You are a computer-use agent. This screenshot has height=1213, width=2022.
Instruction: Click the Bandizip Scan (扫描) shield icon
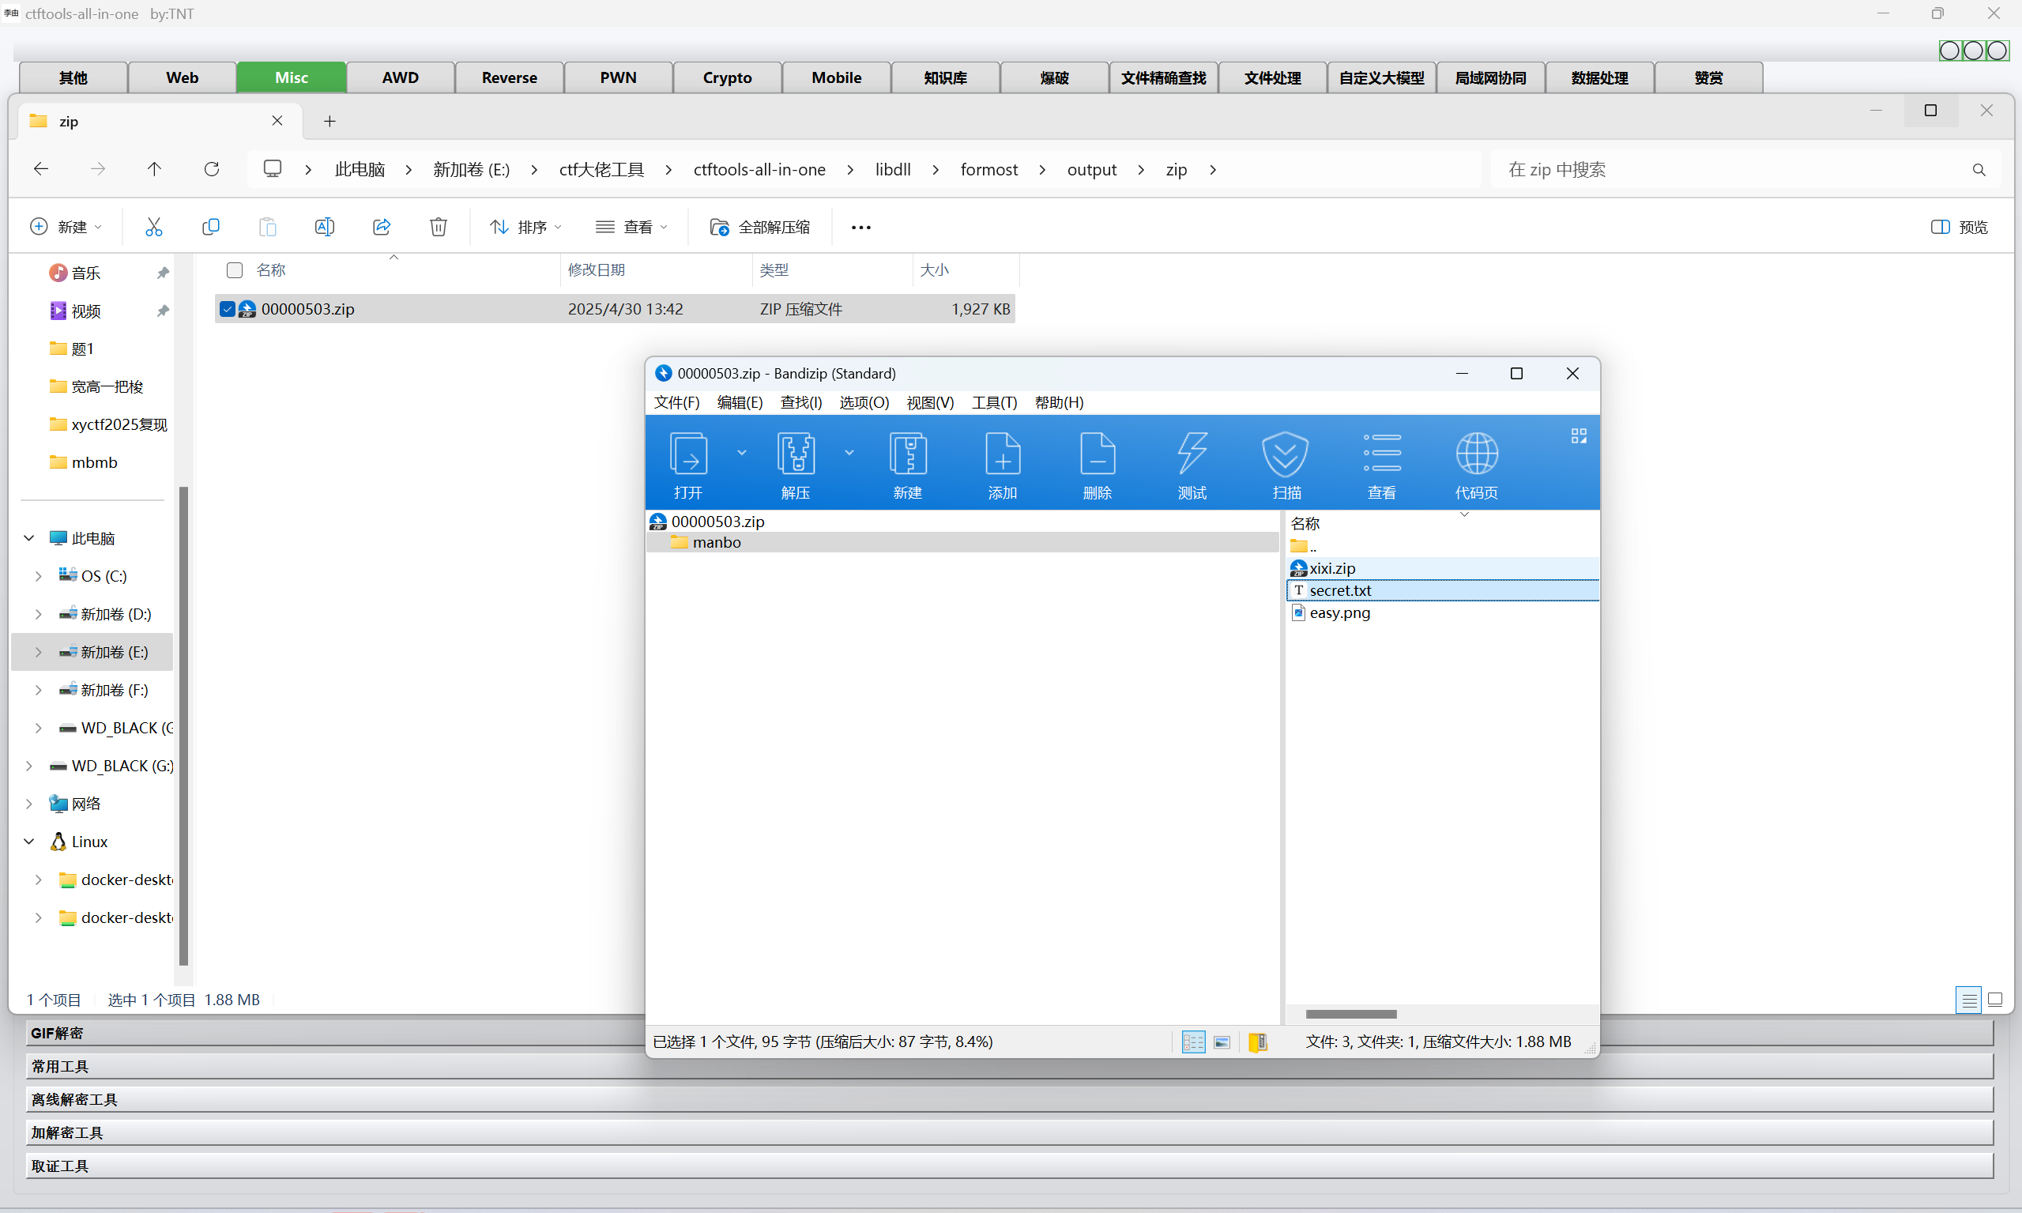coord(1286,454)
